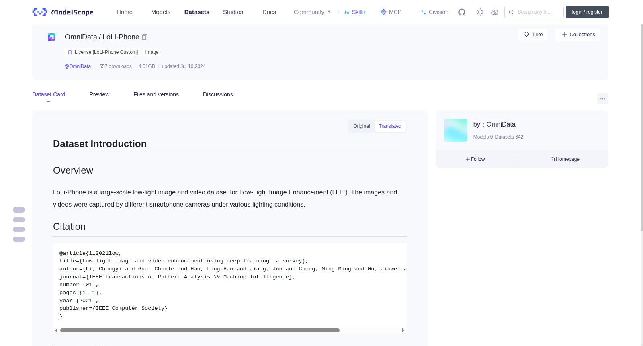The image size is (643, 346).
Task: Copy the OmniData/LoLi-Phone dataset name
Action: pyautogui.click(x=145, y=37)
